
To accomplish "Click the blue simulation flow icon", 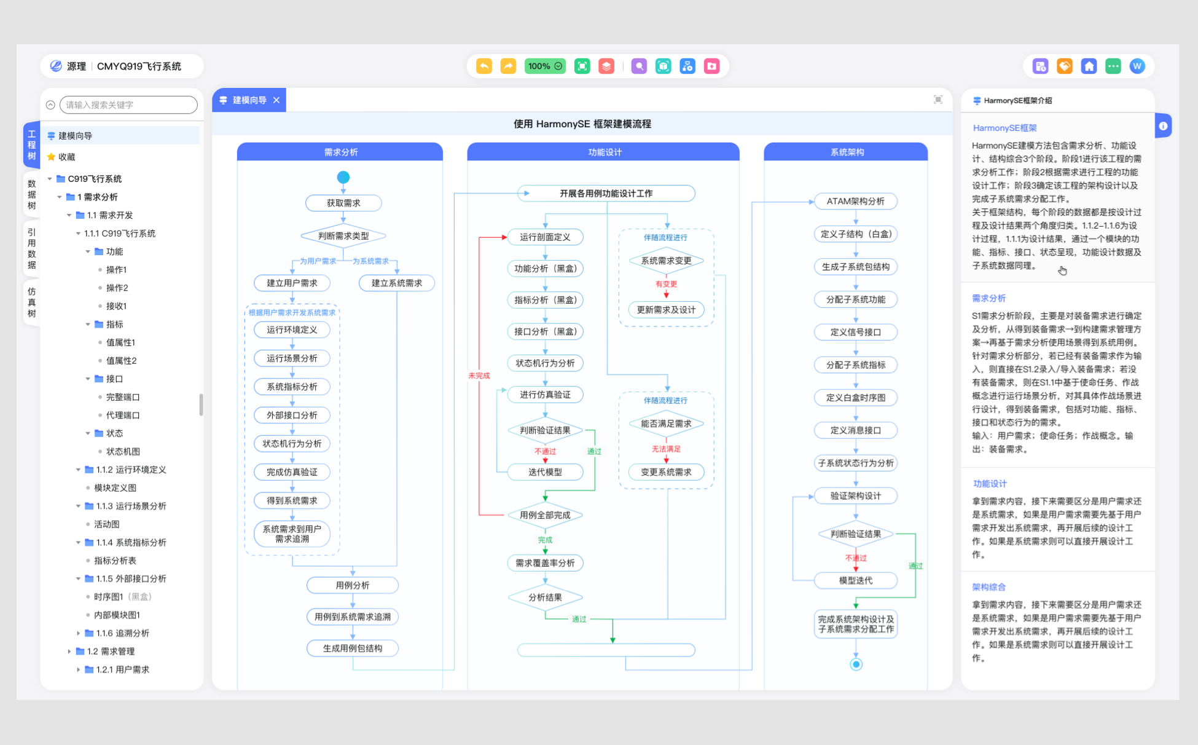I will tap(687, 66).
